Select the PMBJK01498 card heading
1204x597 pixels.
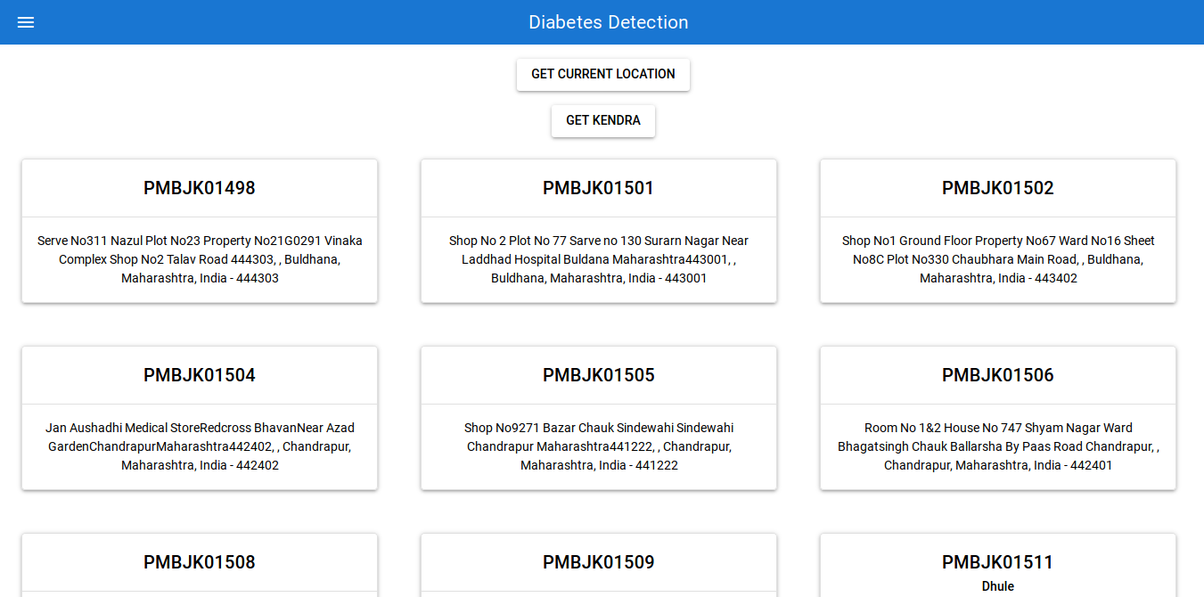(x=200, y=188)
